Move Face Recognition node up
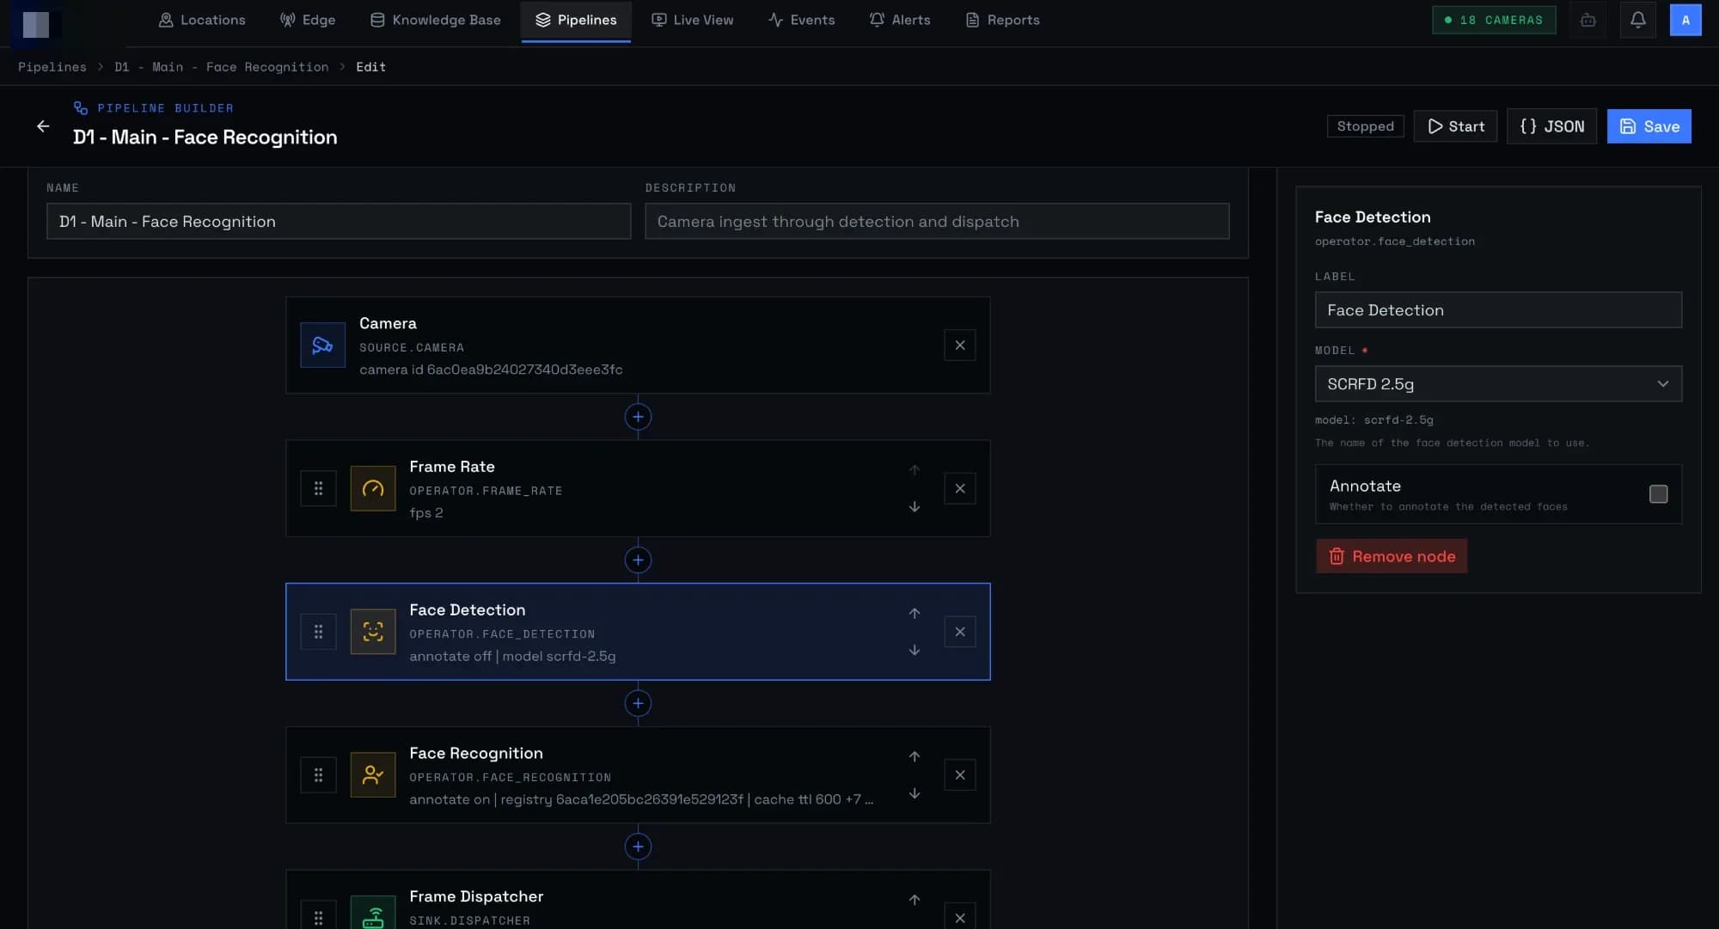The image size is (1719, 929). (x=915, y=756)
